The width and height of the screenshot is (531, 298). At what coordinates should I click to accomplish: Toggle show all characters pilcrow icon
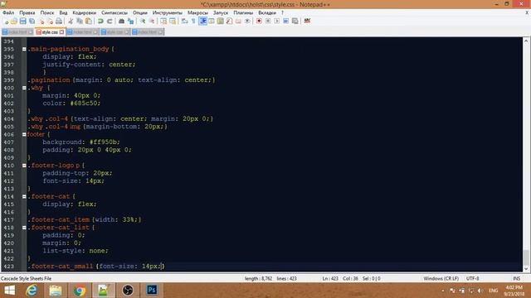pos(193,21)
